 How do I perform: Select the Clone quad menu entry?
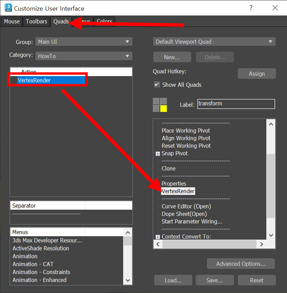click(x=168, y=168)
